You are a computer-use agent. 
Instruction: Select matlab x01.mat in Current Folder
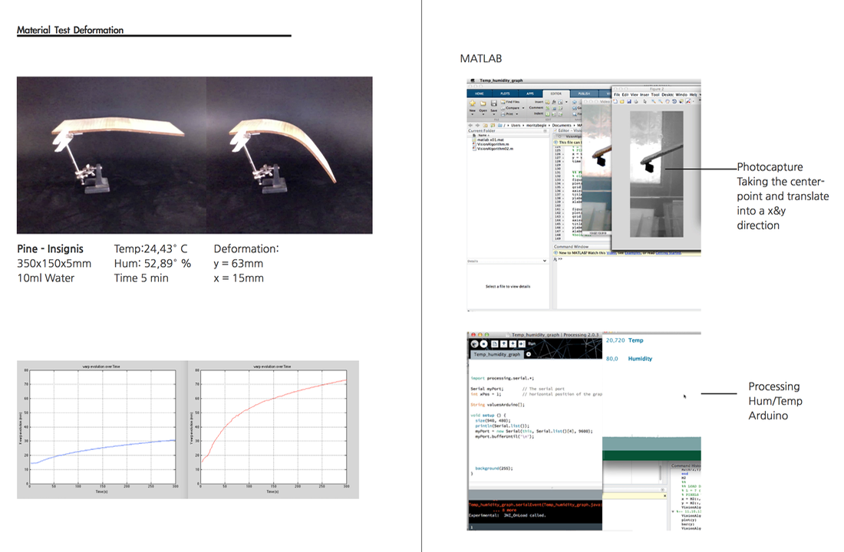(x=490, y=140)
